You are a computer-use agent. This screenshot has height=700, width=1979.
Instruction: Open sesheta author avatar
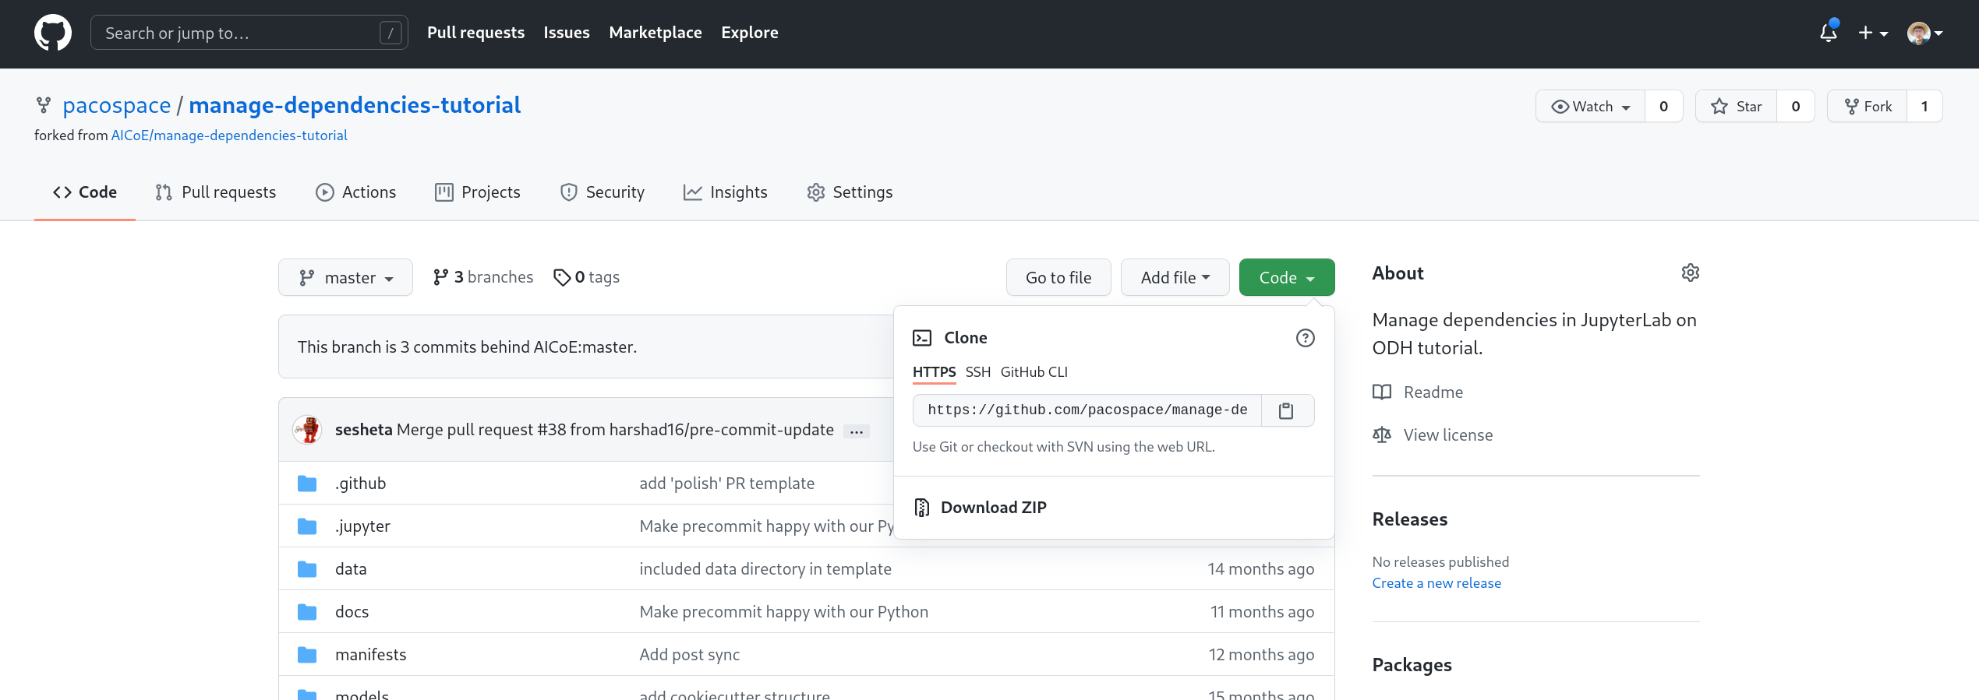[x=307, y=430]
